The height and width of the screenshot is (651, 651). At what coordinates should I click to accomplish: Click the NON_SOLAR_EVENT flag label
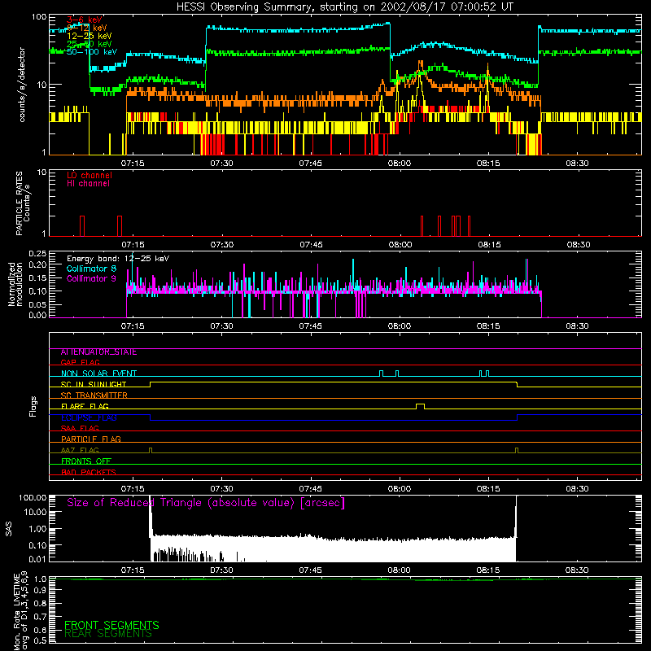point(98,374)
